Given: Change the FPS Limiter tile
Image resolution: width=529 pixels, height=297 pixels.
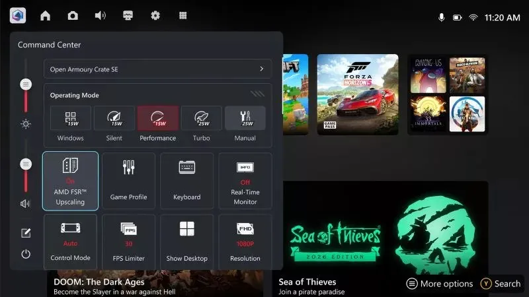Looking at the screenshot, I should [128, 242].
